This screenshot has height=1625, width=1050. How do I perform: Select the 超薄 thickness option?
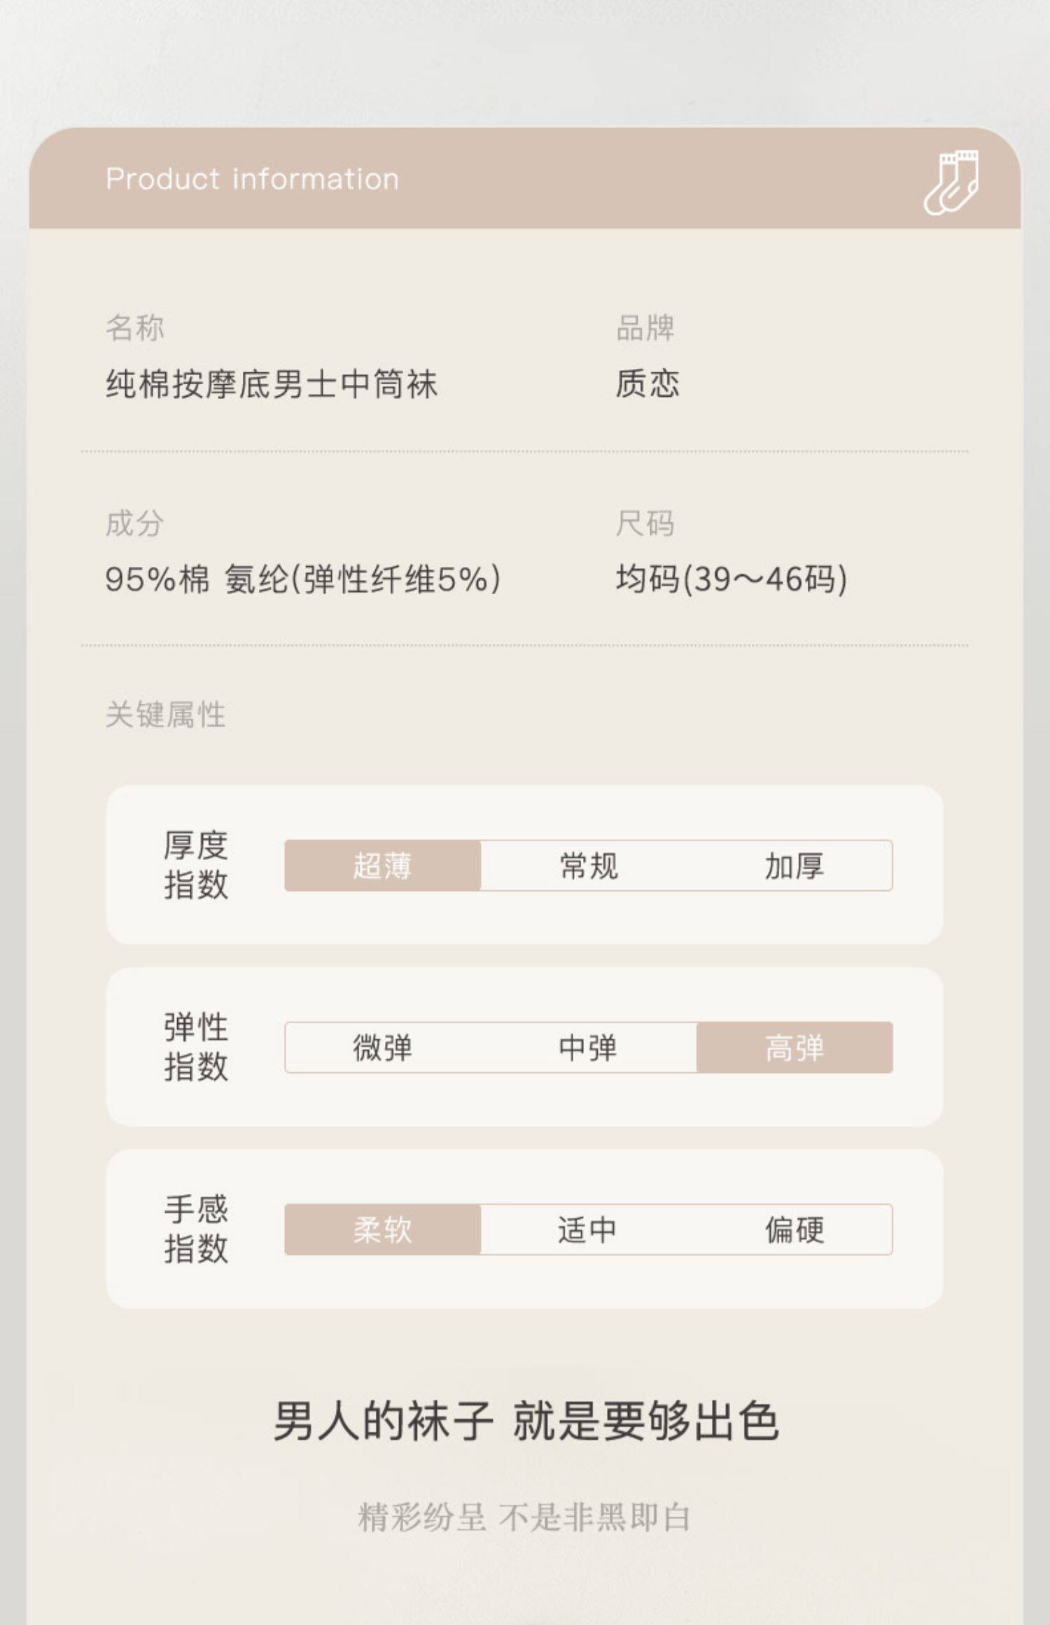pyautogui.click(x=382, y=866)
